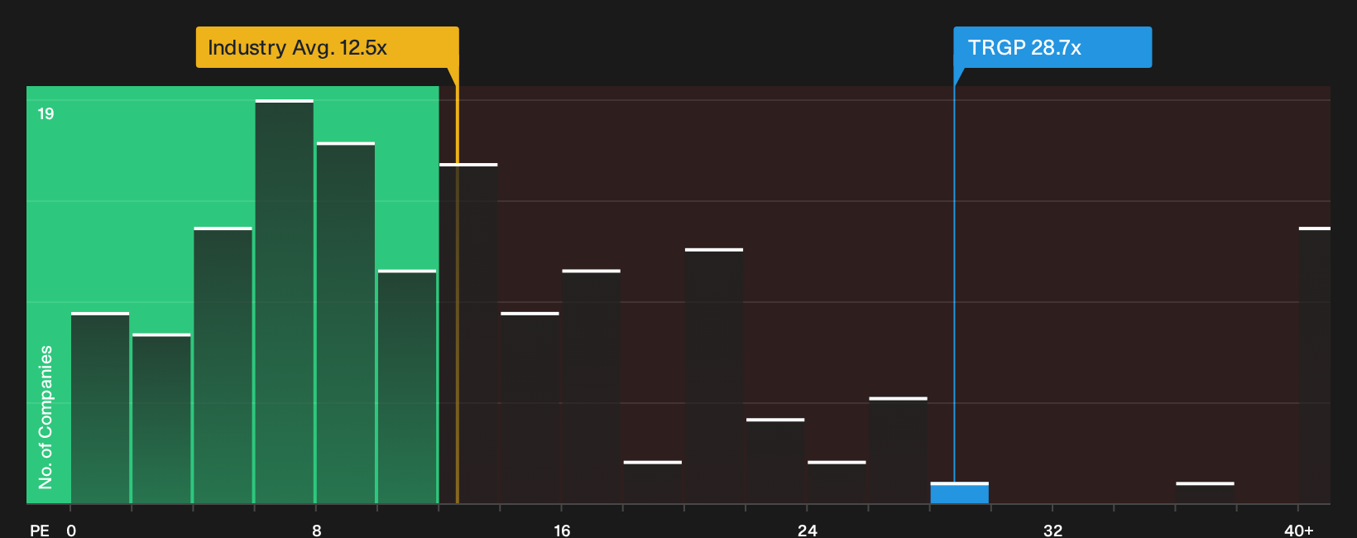Select the first bar starting at PE 0
This screenshot has height=538, width=1357.
pyautogui.click(x=100, y=408)
